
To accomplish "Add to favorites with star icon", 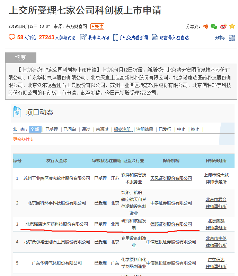I will pyautogui.click(x=232, y=26).
